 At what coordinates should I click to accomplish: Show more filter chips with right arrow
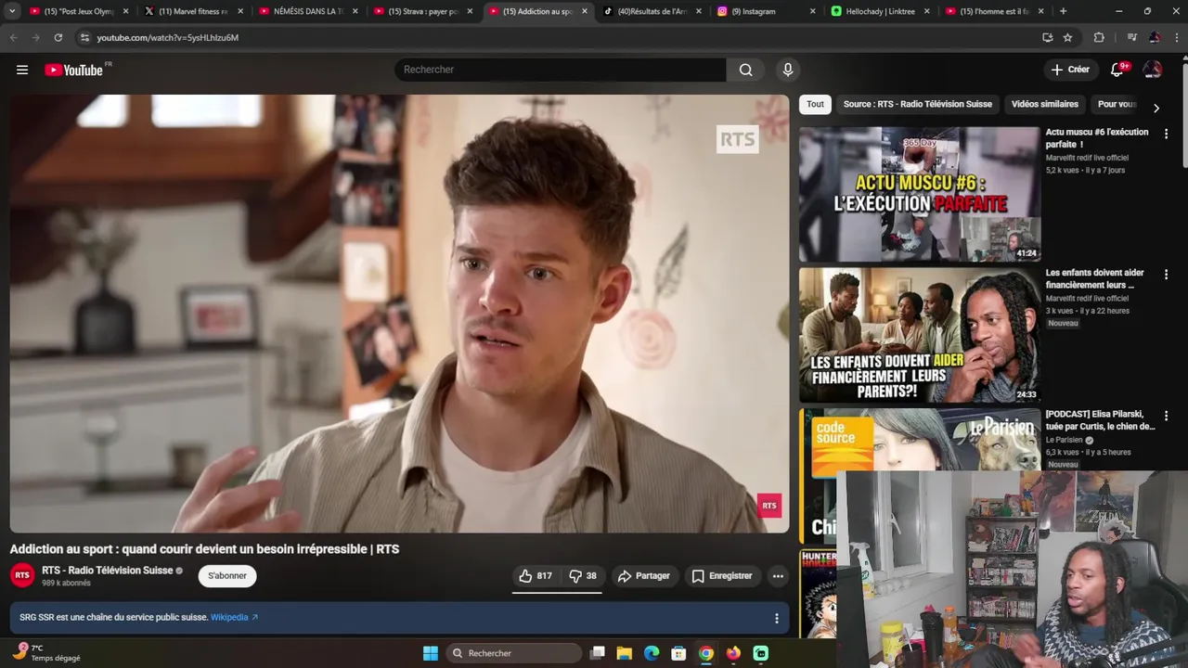(1156, 108)
